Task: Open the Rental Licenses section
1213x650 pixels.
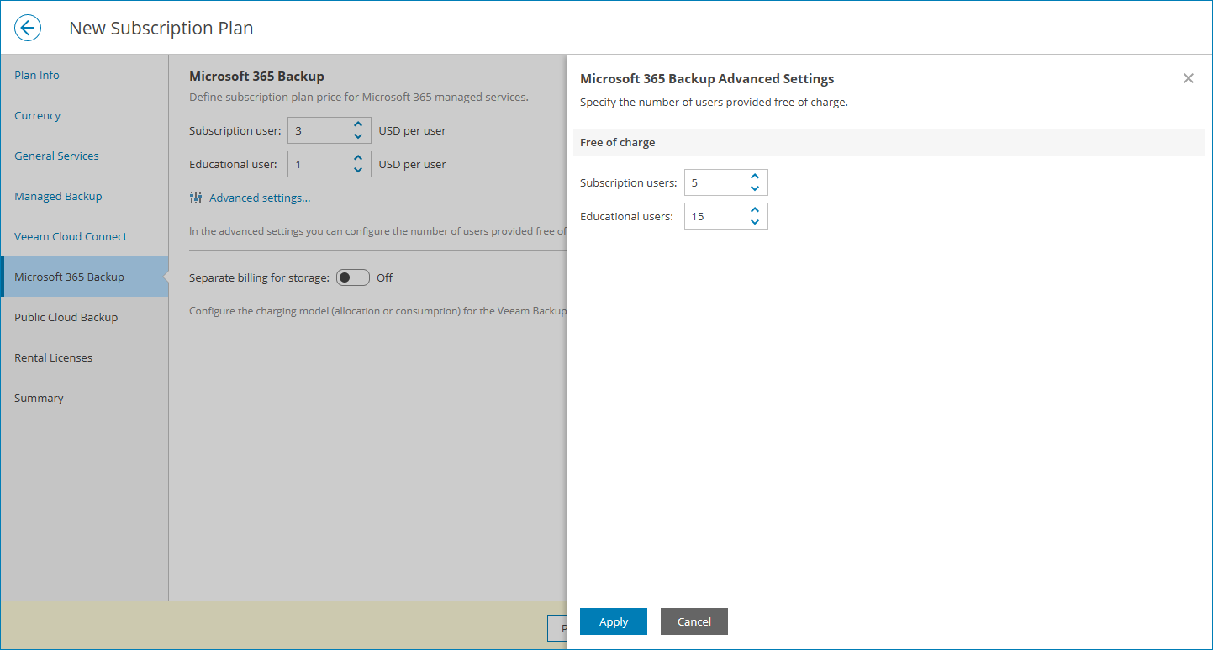Action: click(x=53, y=357)
